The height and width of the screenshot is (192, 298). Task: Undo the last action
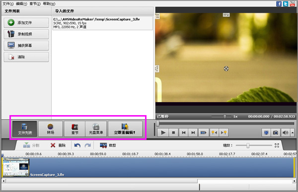click(x=77, y=145)
